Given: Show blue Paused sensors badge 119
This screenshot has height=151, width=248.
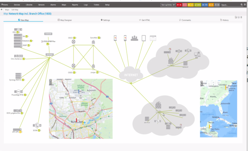Looking at the screenshot, I should point(205,5).
